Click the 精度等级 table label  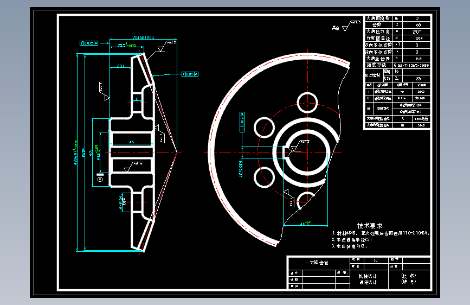376,65
